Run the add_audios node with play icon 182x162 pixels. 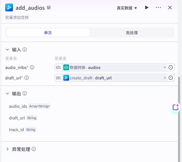[147, 7]
